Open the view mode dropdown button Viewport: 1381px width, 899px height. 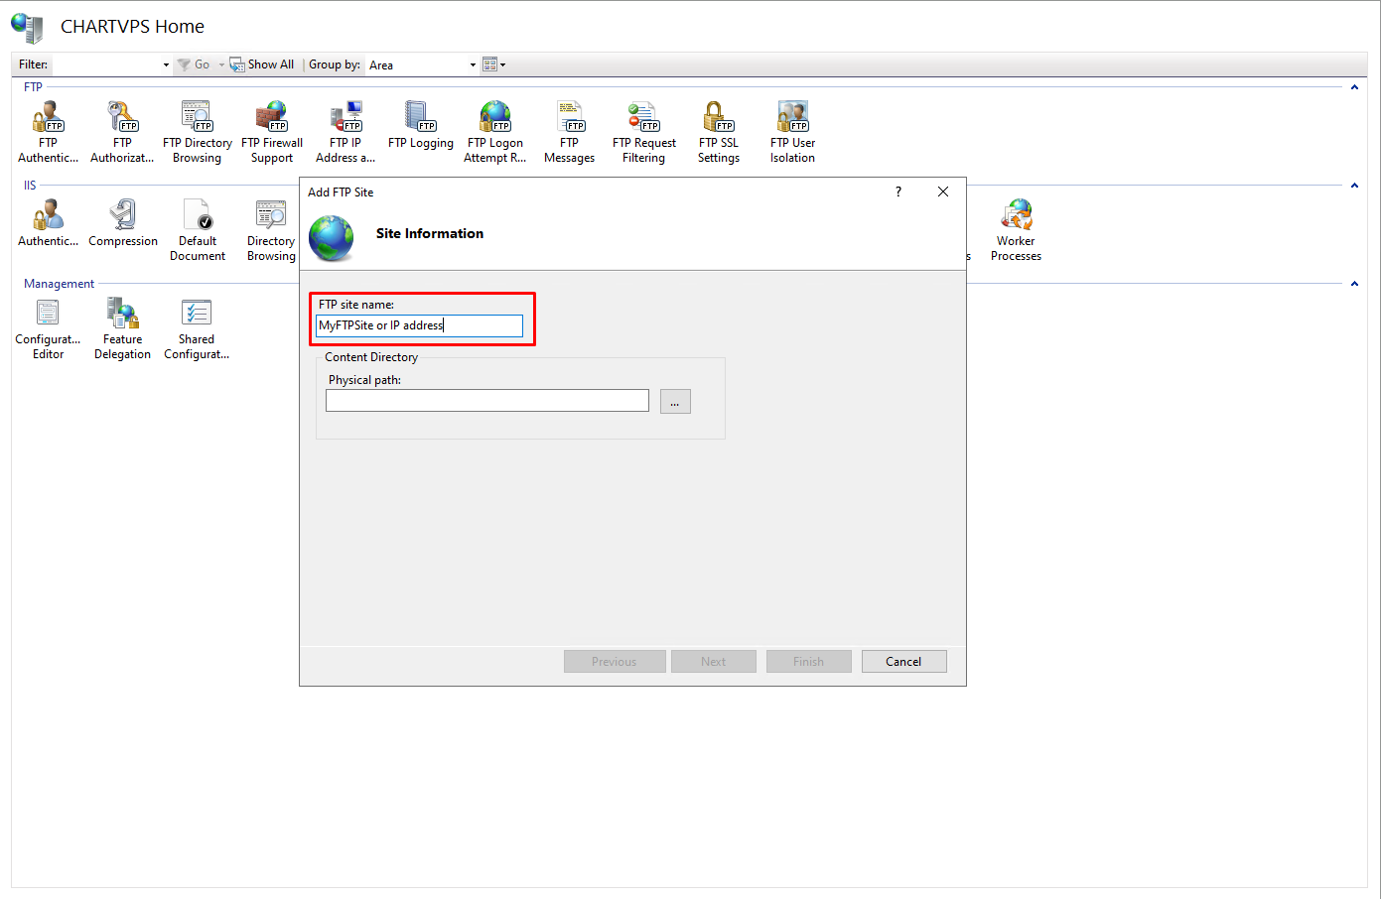point(493,64)
